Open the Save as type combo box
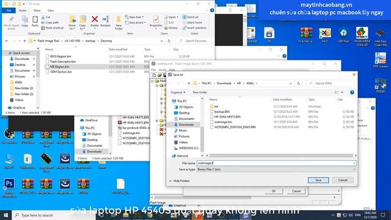 [276, 169]
